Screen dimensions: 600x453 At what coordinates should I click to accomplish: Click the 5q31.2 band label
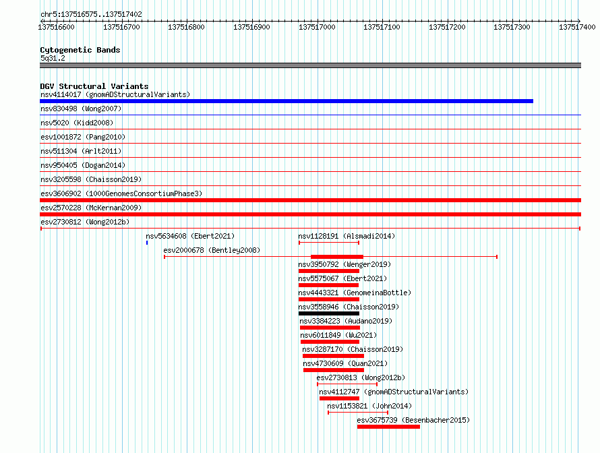[x=53, y=58]
